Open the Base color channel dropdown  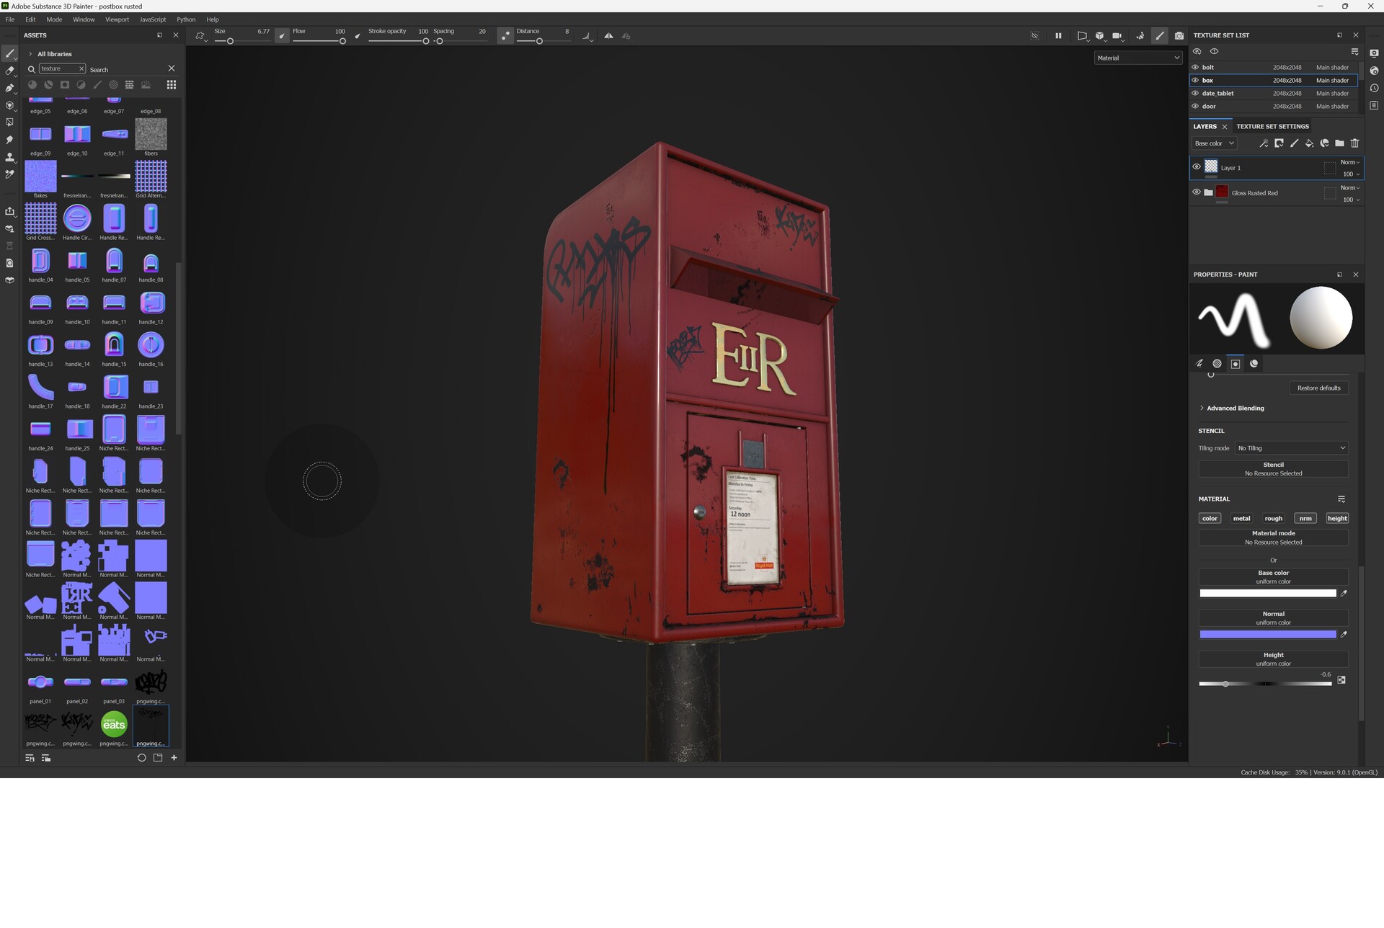(x=1213, y=143)
